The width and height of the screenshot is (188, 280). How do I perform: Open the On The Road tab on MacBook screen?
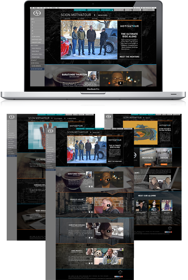click(x=122, y=18)
